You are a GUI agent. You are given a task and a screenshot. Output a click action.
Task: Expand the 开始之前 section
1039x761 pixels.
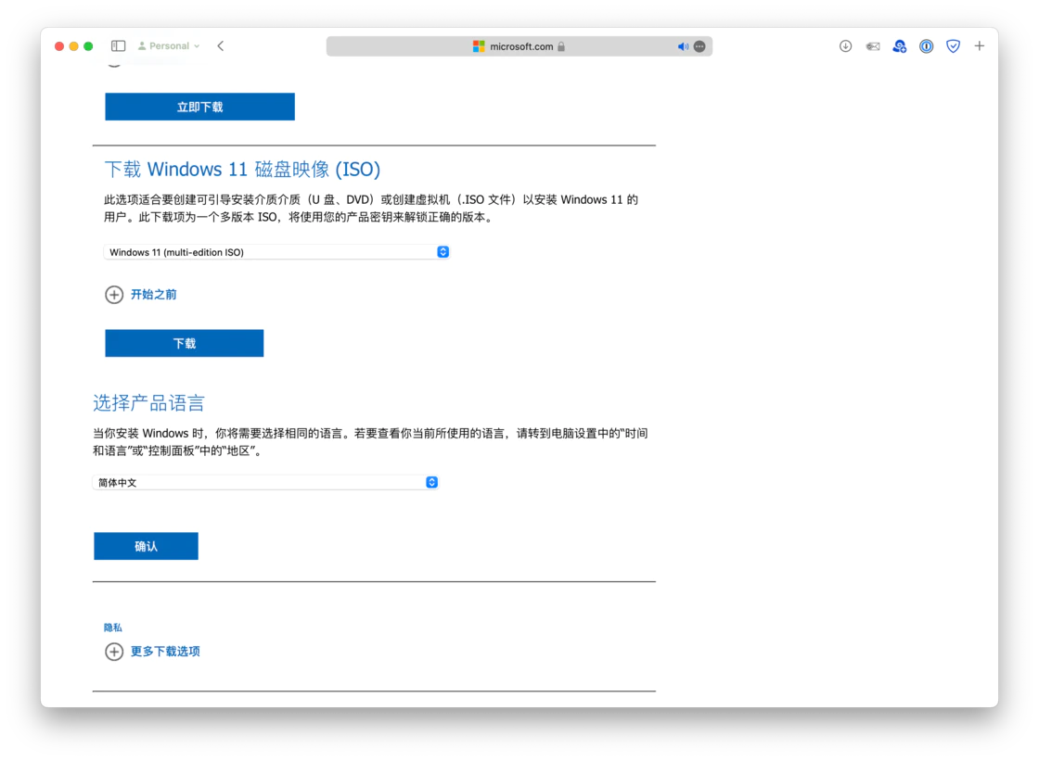pos(141,294)
